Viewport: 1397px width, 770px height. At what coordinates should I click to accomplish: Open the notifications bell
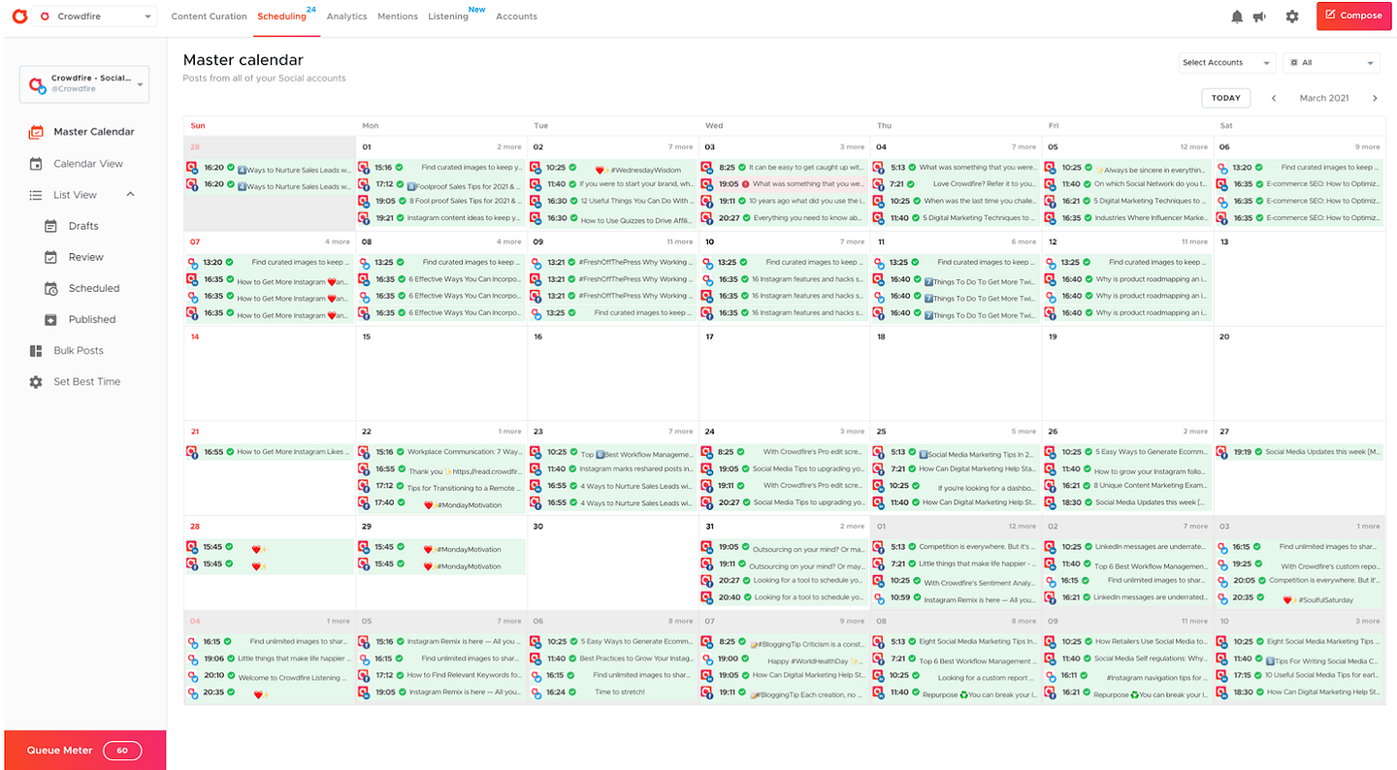point(1237,16)
